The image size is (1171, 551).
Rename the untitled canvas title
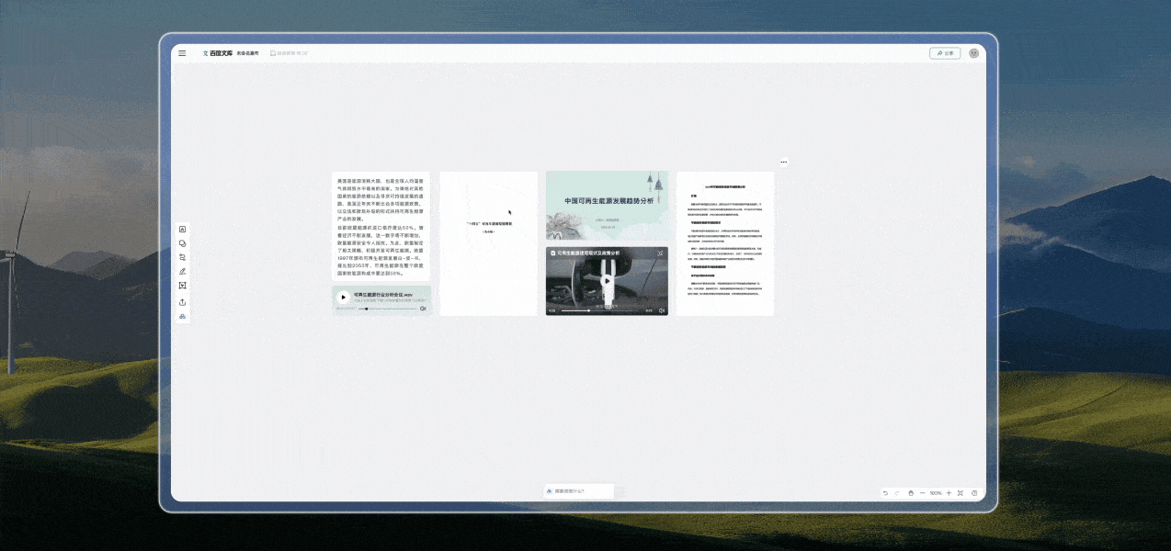click(248, 53)
